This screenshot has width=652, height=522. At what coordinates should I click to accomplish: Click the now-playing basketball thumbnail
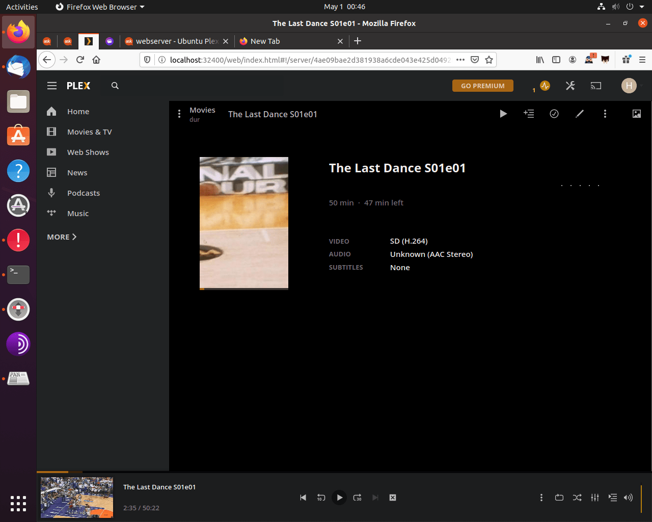pos(77,498)
